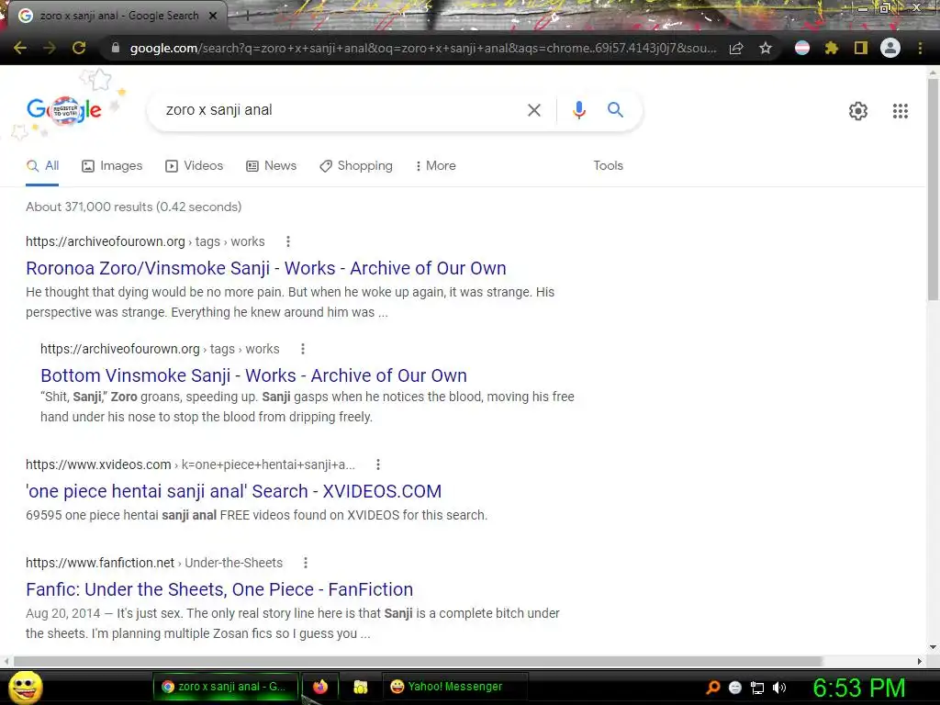This screenshot has width=940, height=705.
Task: Switch to the Shopping tab
Action: point(356,166)
